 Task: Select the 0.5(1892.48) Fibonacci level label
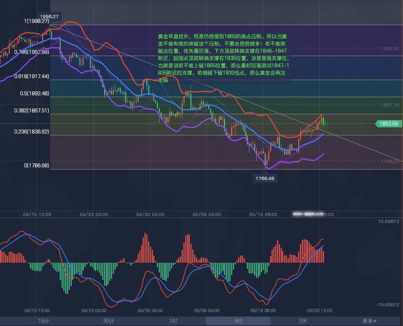click(x=35, y=93)
